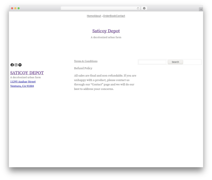Open the Contact menu item
Image resolution: width=212 pixels, height=180 pixels.
(120, 16)
